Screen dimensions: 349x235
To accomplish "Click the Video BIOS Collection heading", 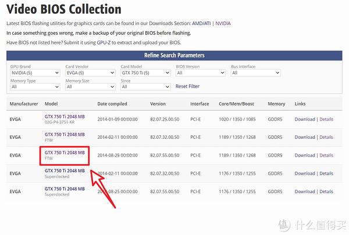I will 64,9.
